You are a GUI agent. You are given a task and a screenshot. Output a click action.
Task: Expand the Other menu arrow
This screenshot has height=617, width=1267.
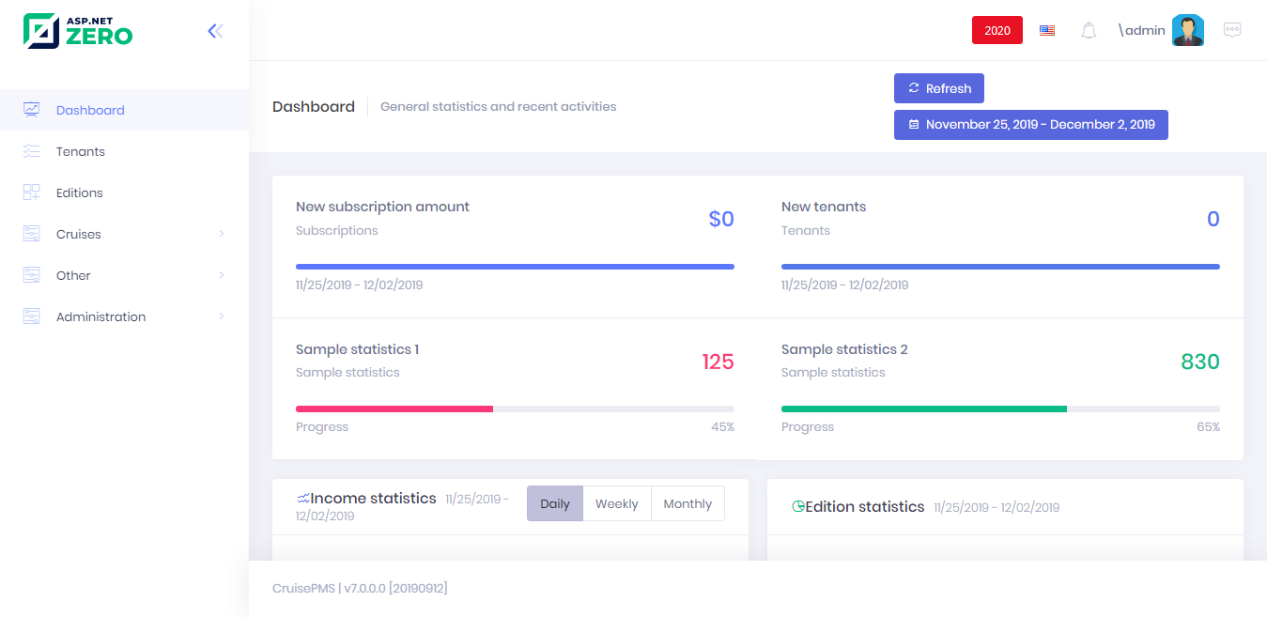pyautogui.click(x=222, y=275)
